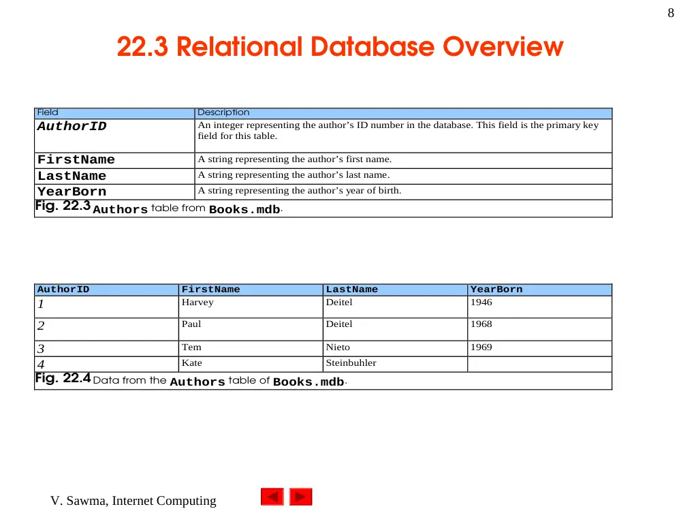Click the birth year 1969
The image size is (681, 511).
tap(481, 347)
